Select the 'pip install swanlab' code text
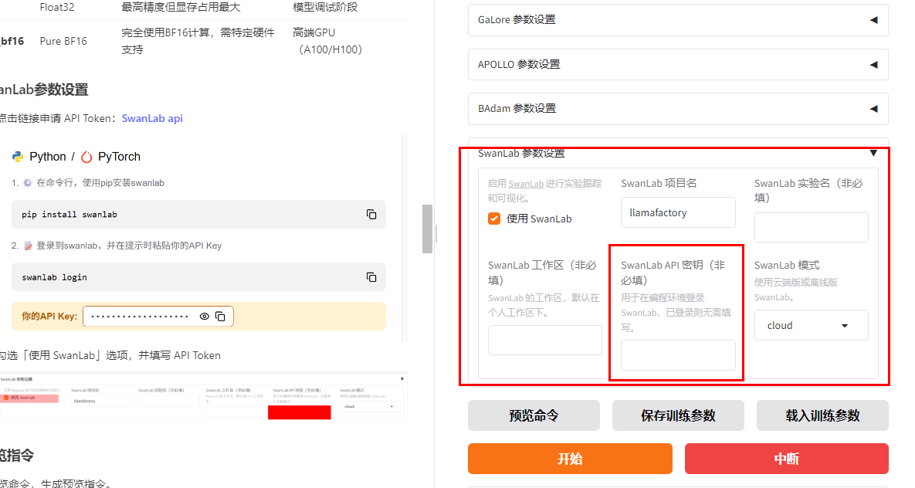The image size is (915, 488). [69, 215]
